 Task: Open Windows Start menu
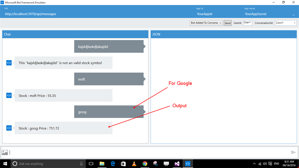(x=5, y=164)
